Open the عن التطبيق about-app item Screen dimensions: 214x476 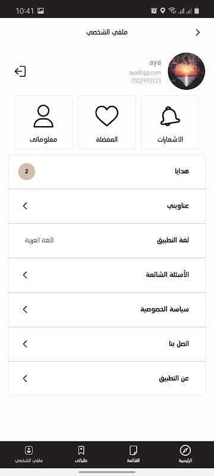pos(107,378)
